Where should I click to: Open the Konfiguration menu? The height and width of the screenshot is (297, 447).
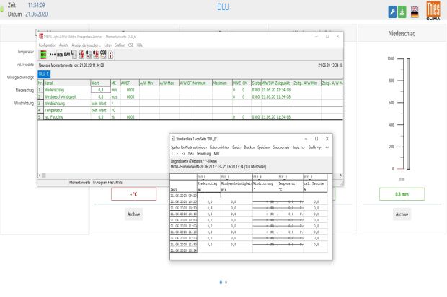click(48, 45)
